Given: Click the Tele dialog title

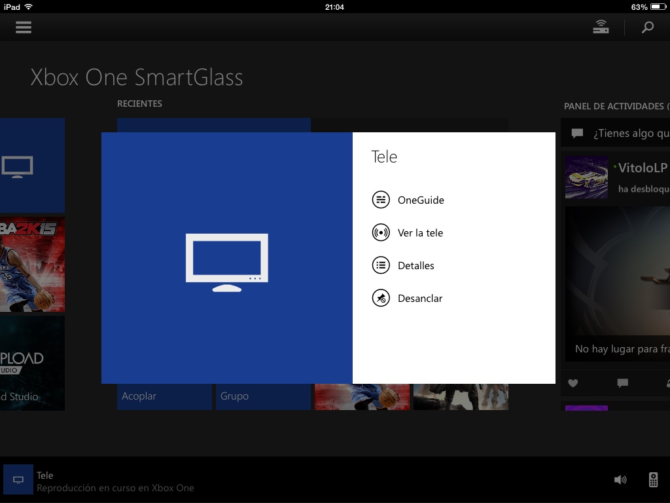Looking at the screenshot, I should click(384, 157).
